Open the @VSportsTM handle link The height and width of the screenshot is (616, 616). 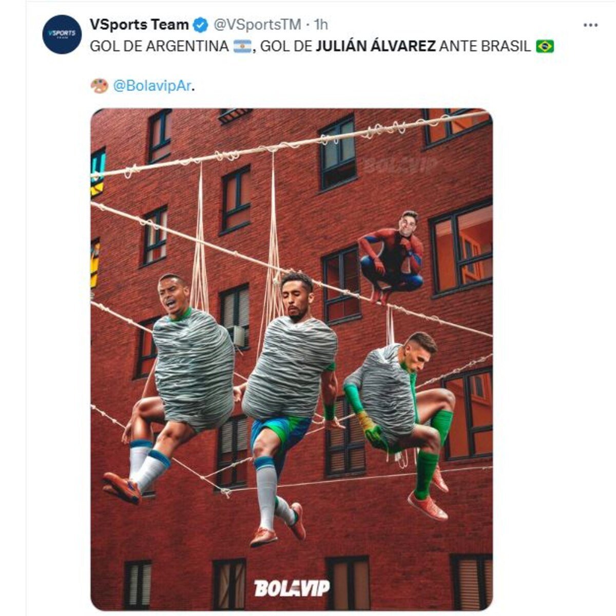click(257, 24)
